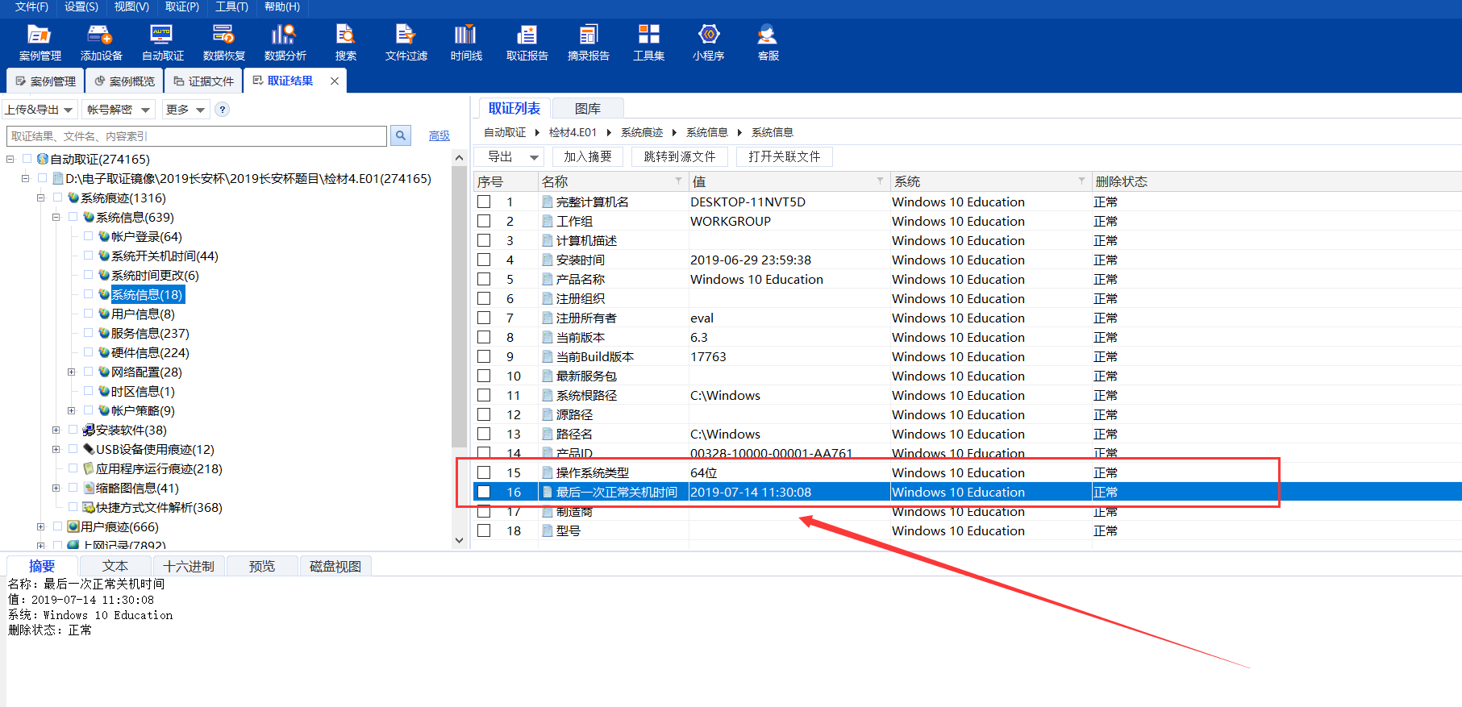Check row 16 最后一次正常关机时间 checkbox
This screenshot has width=1462, height=707.
pyautogui.click(x=484, y=492)
